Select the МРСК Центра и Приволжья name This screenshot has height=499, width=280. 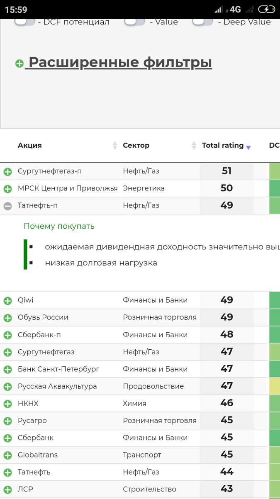click(68, 188)
